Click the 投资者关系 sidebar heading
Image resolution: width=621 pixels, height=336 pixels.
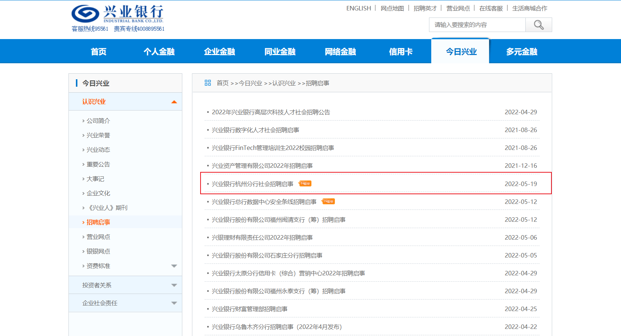97,285
